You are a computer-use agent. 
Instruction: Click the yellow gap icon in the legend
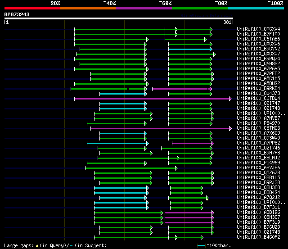pyautogui.click(x=37, y=245)
